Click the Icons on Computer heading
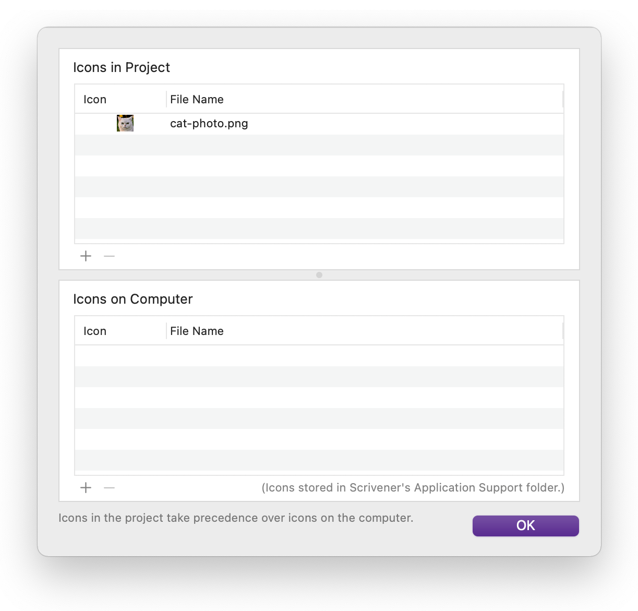The height and width of the screenshot is (611, 638). (x=133, y=299)
